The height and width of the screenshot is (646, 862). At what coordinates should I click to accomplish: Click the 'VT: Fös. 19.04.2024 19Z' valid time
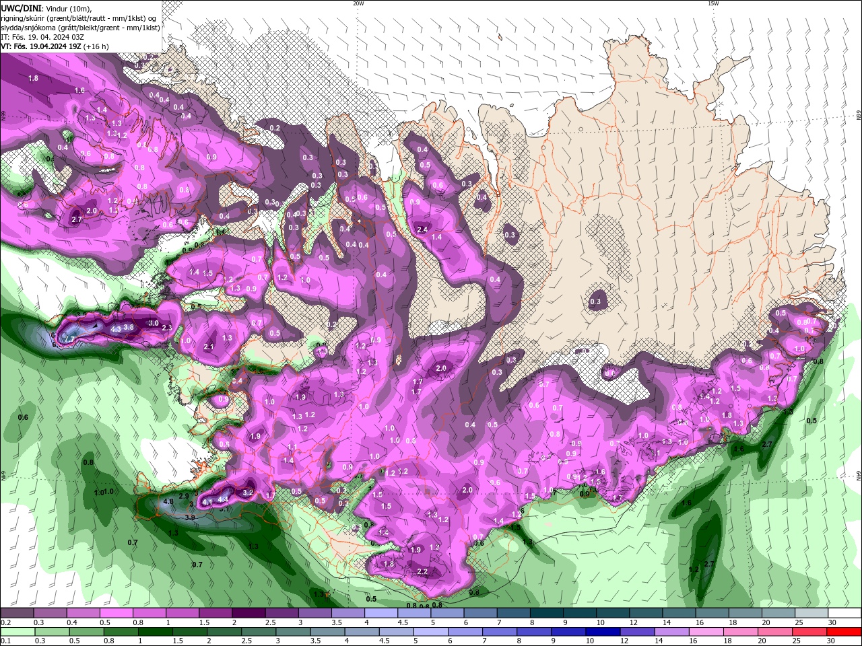pyautogui.click(x=41, y=46)
